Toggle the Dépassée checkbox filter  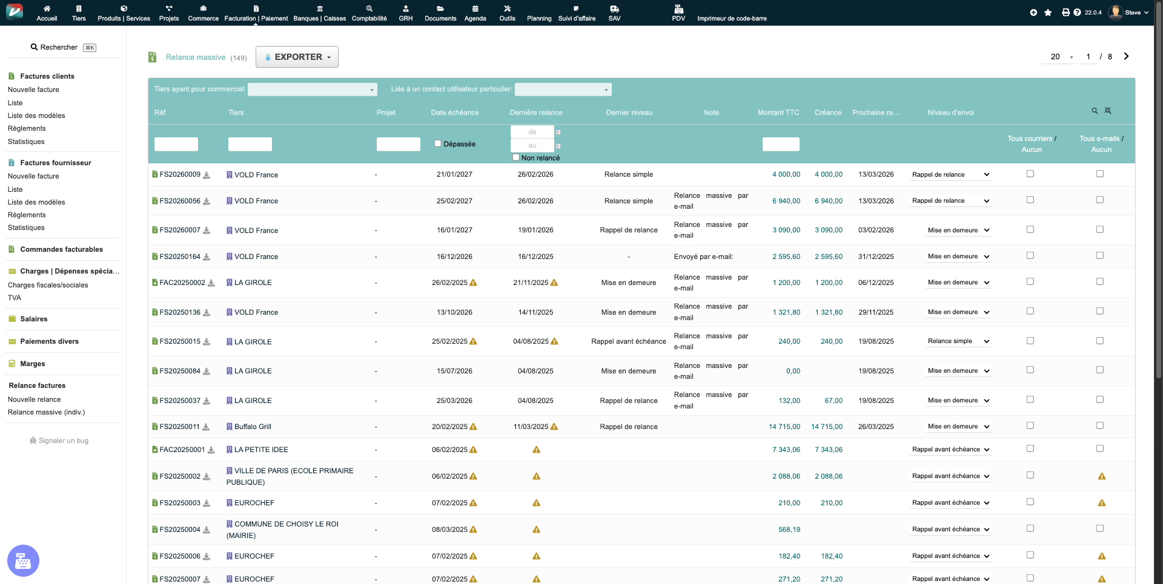pos(438,144)
